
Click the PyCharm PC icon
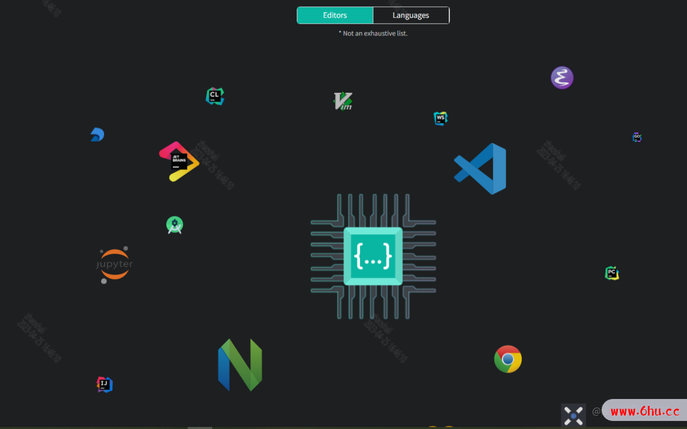click(x=612, y=273)
